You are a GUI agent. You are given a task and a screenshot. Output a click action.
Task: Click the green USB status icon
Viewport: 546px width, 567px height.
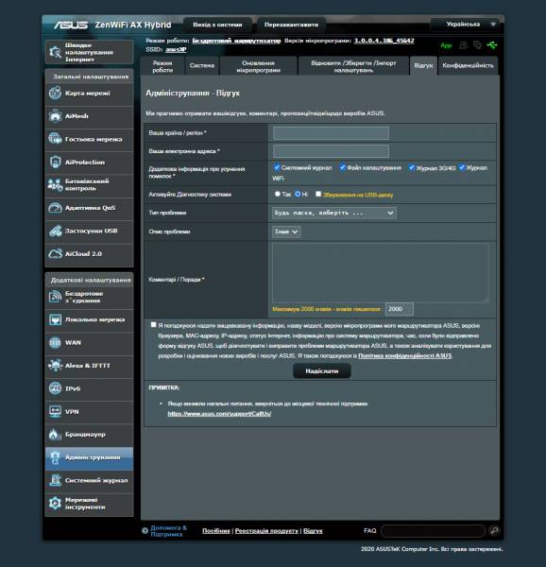tap(492, 45)
